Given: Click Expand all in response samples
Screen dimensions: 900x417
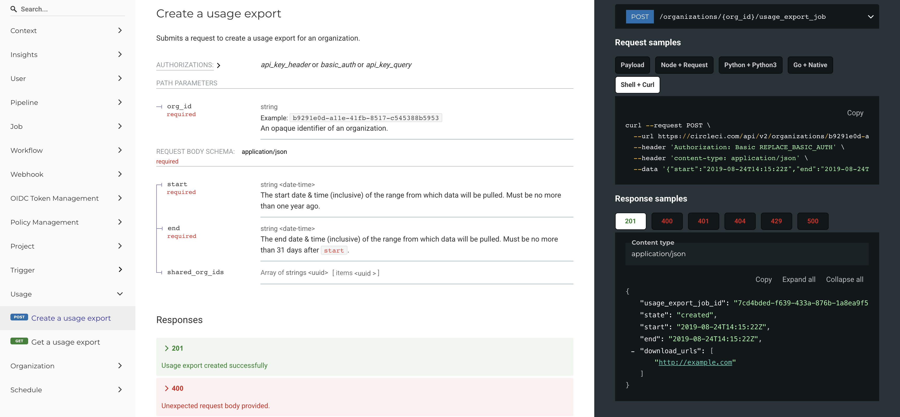Looking at the screenshot, I should pos(798,279).
